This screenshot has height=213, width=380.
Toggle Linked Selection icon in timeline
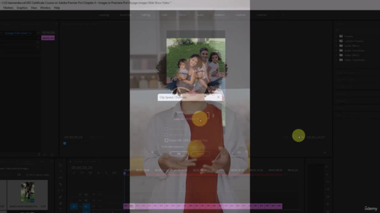click(90, 173)
